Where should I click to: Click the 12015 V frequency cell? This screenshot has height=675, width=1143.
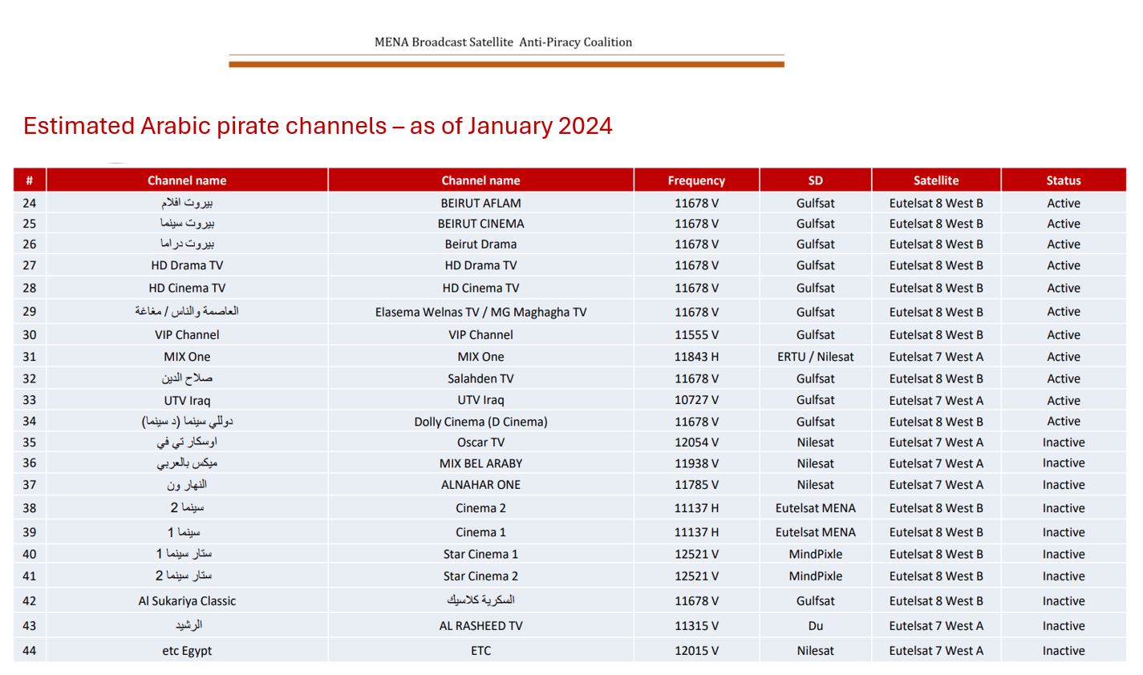(695, 651)
